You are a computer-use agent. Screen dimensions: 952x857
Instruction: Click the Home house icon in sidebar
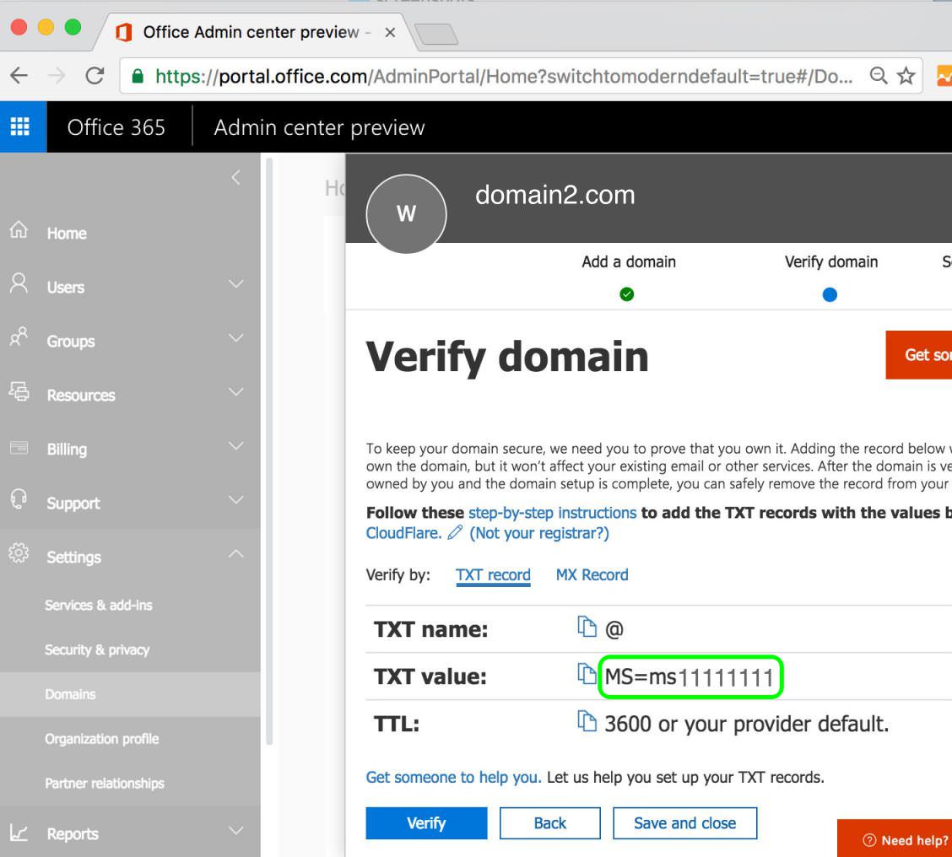click(x=19, y=229)
